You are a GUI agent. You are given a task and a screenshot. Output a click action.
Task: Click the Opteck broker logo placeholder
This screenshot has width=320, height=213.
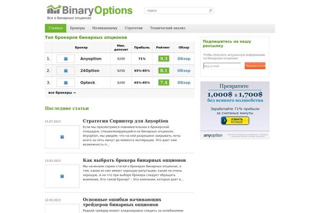click(x=66, y=83)
